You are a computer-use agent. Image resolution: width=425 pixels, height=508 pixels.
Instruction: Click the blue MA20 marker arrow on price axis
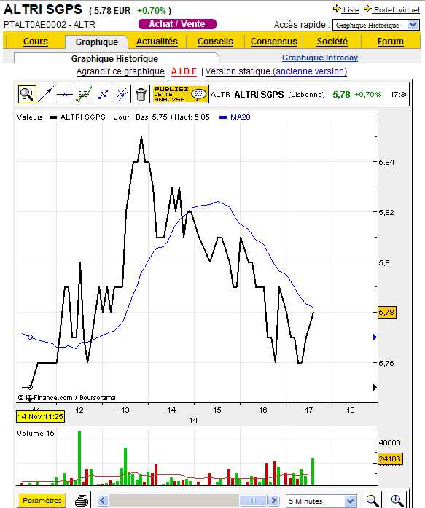pos(375,337)
